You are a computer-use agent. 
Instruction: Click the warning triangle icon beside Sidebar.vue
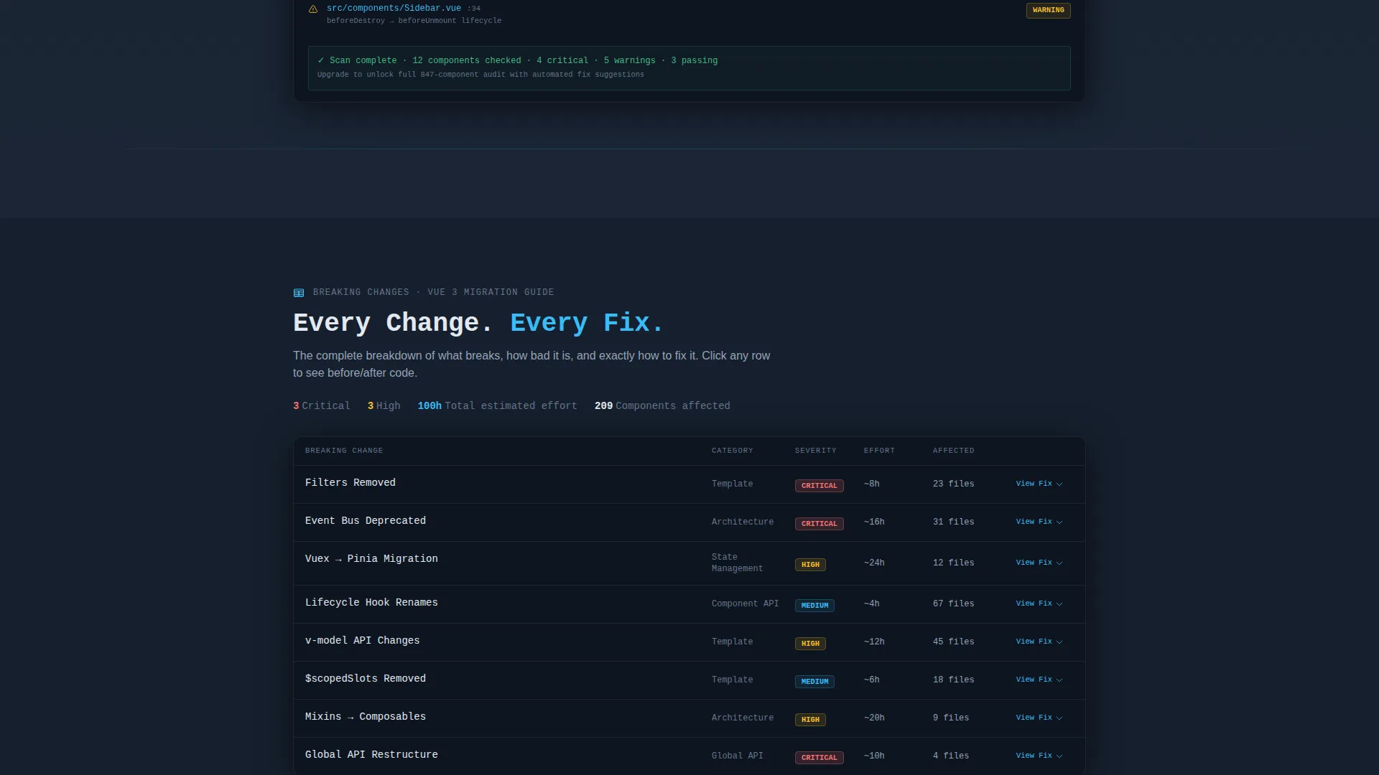click(313, 9)
